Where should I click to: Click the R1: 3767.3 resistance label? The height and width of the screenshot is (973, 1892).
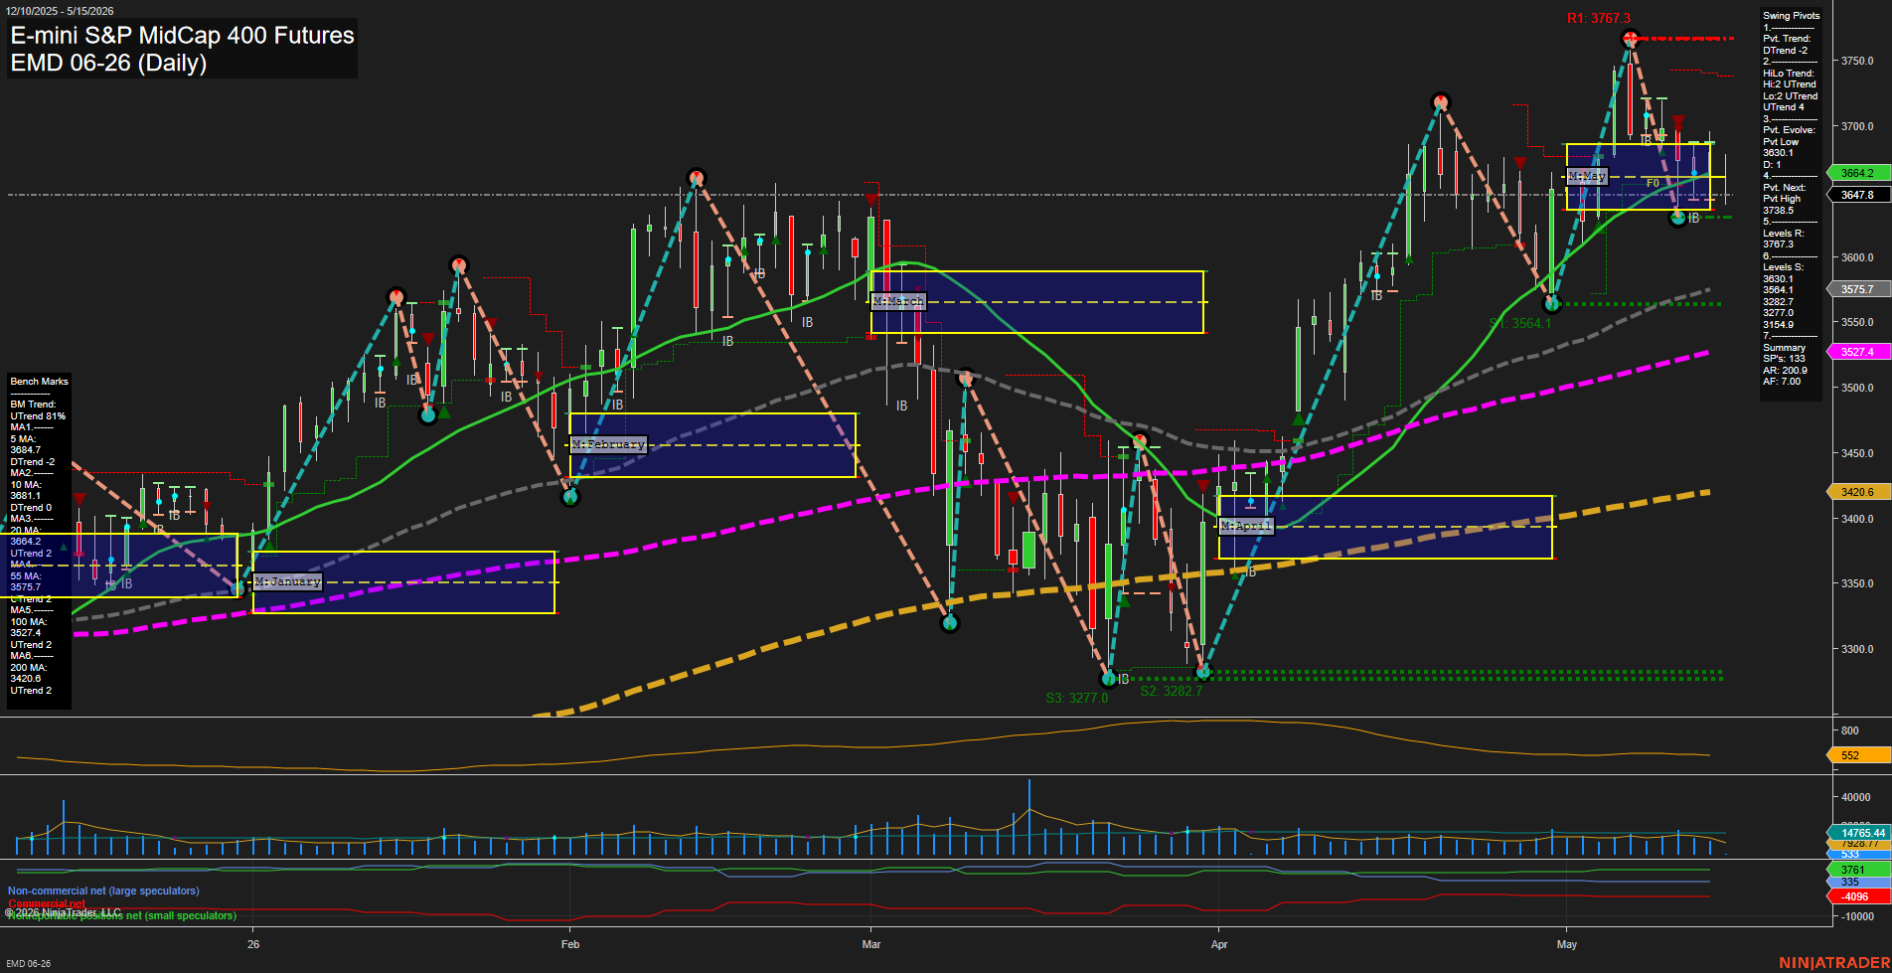pyautogui.click(x=1599, y=18)
